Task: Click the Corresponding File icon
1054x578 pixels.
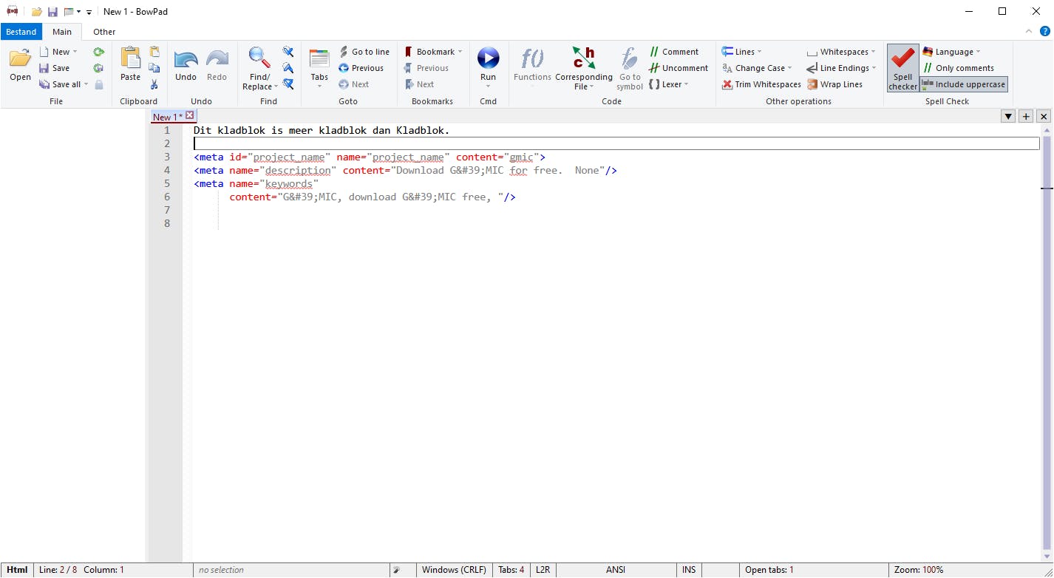Action: click(583, 58)
